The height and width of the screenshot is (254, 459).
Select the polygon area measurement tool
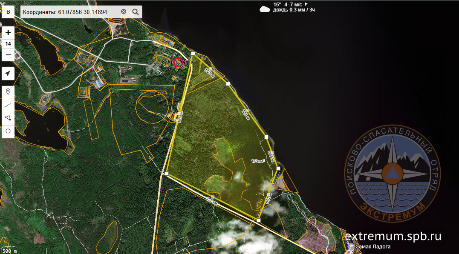(8, 118)
